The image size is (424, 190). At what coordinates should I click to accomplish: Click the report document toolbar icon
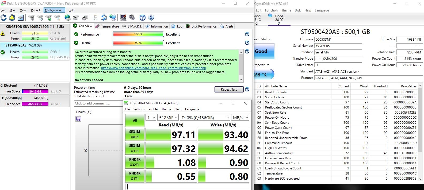point(96,18)
